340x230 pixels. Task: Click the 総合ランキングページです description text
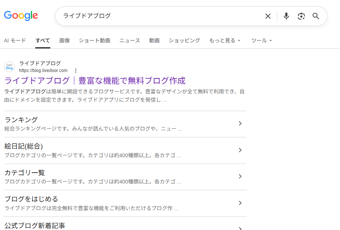tap(93, 129)
